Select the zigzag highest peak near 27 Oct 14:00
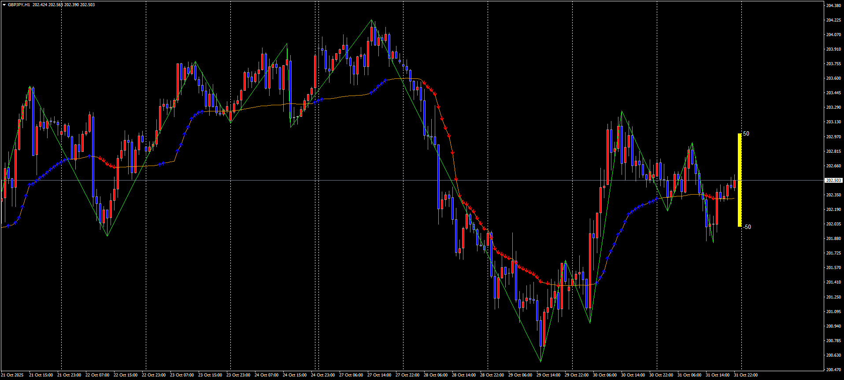The width and height of the screenshot is (844, 380). [372, 20]
